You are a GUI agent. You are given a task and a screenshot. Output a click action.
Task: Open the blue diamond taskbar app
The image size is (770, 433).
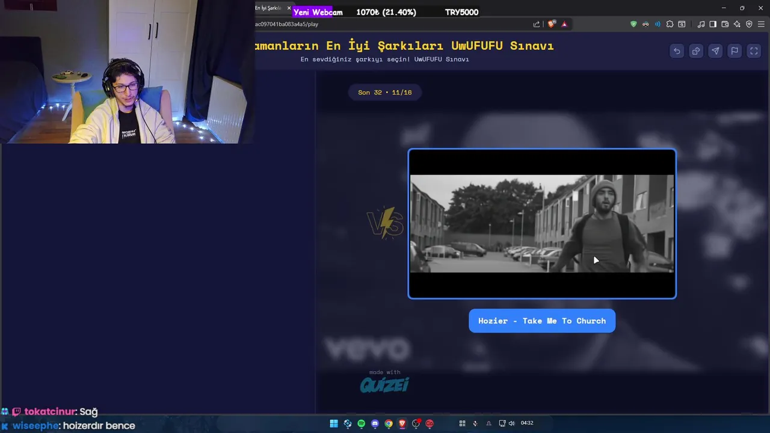(x=348, y=423)
